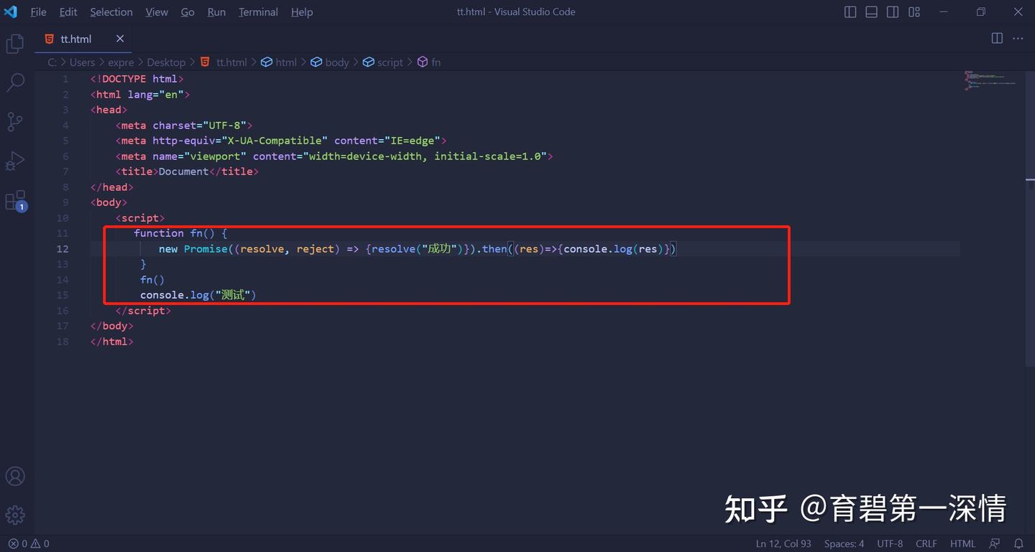Click the closing </script> tag line
This screenshot has width=1035, height=552.
click(143, 311)
